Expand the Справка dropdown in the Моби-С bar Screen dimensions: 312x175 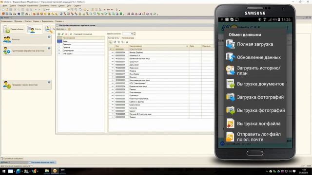59,21
